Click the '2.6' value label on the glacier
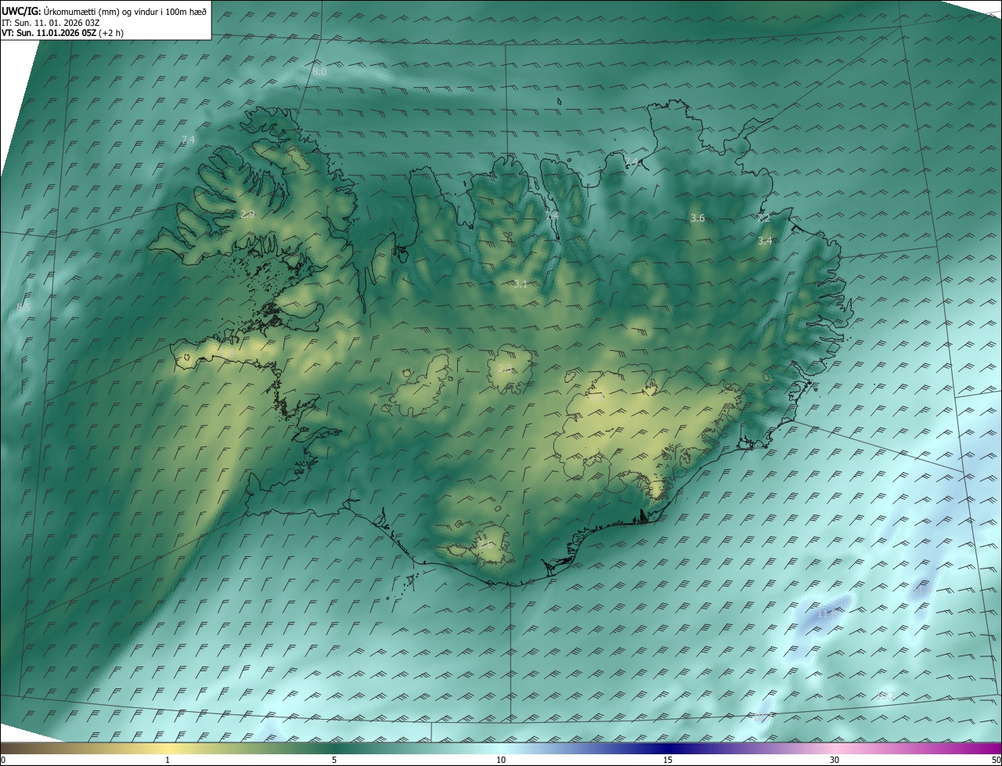 pos(485,544)
